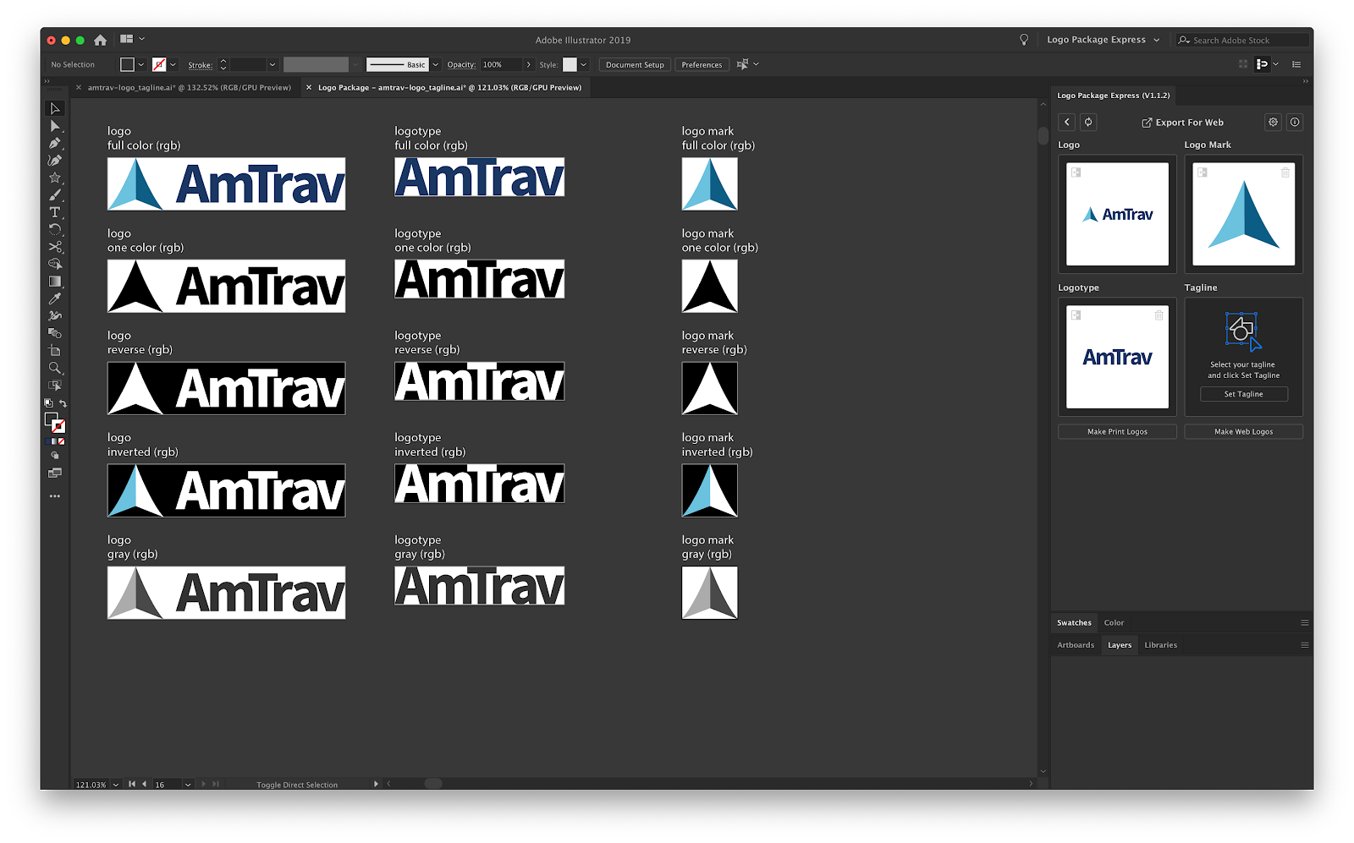The image size is (1354, 843).
Task: Pick the Eyedropper tool
Action: (55, 298)
